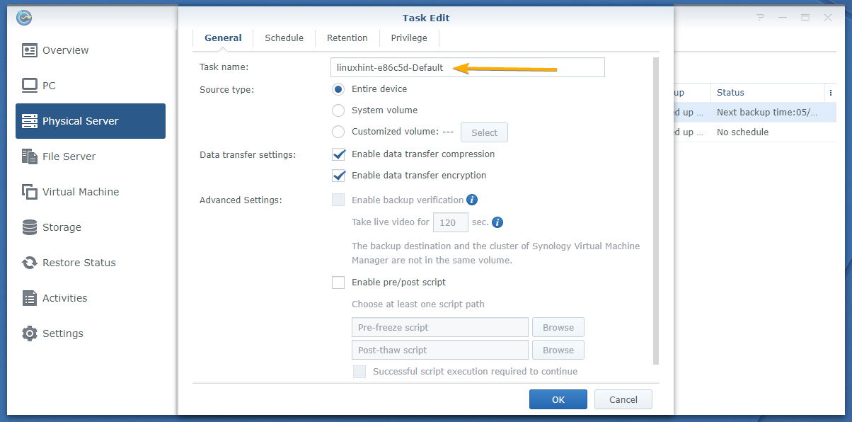Click the dialog vertical scrollbar
The height and width of the screenshot is (422, 852).
(655, 212)
